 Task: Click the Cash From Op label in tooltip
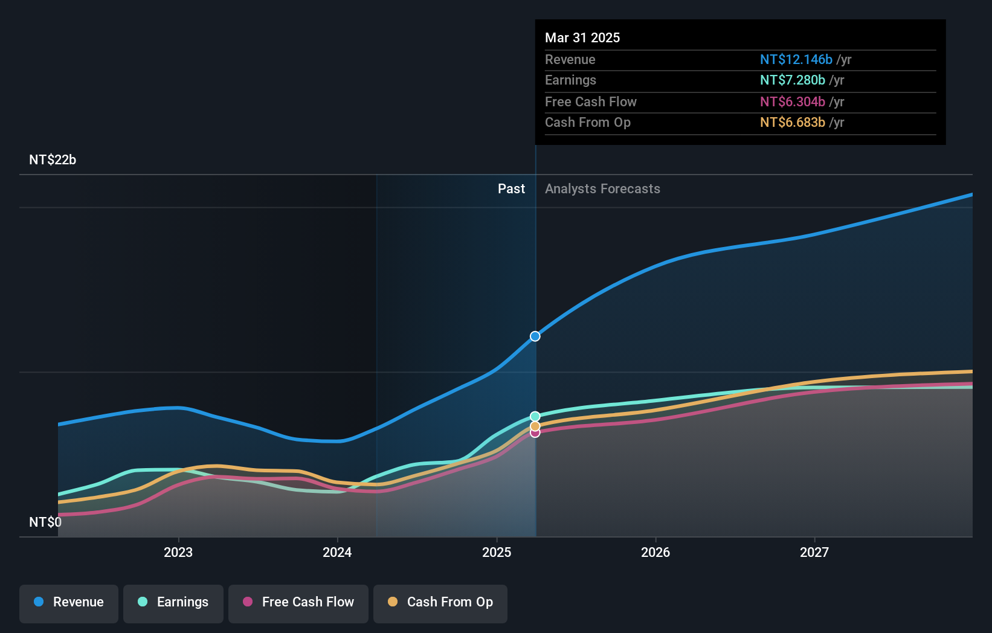click(x=588, y=122)
